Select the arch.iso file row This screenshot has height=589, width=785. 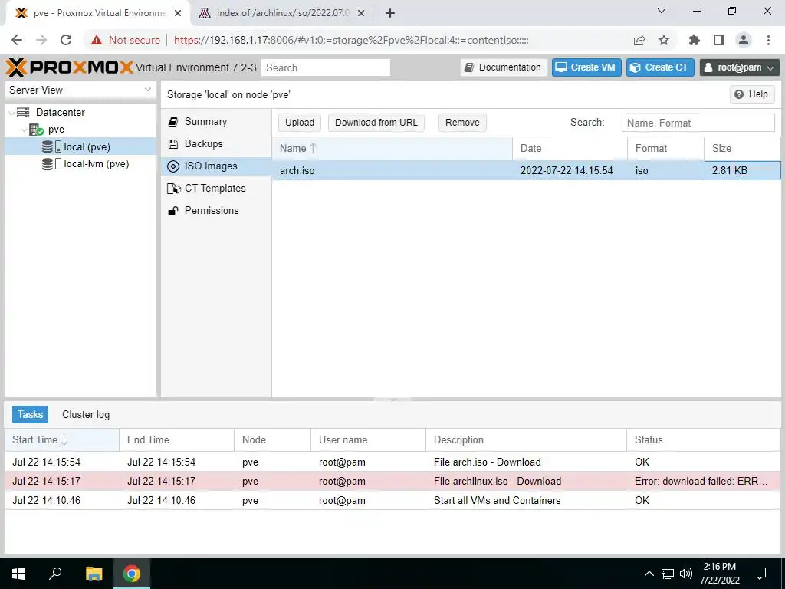(526, 170)
